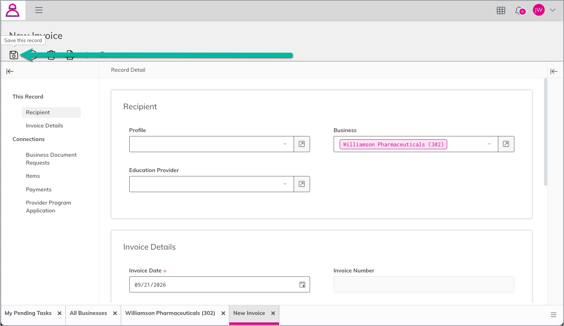Switch to the Williamson Pharmaceuticals (302) tab
564x326 pixels.
click(170, 313)
